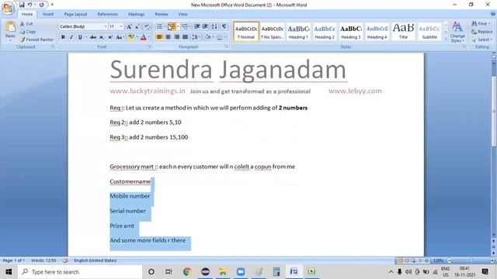Open the Change Case menu
Viewport: 497px width, 279px height.
(120, 37)
